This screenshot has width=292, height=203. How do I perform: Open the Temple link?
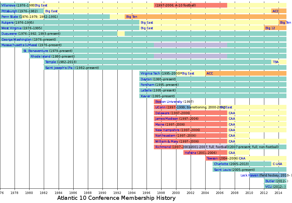pyautogui.click(x=51, y=62)
